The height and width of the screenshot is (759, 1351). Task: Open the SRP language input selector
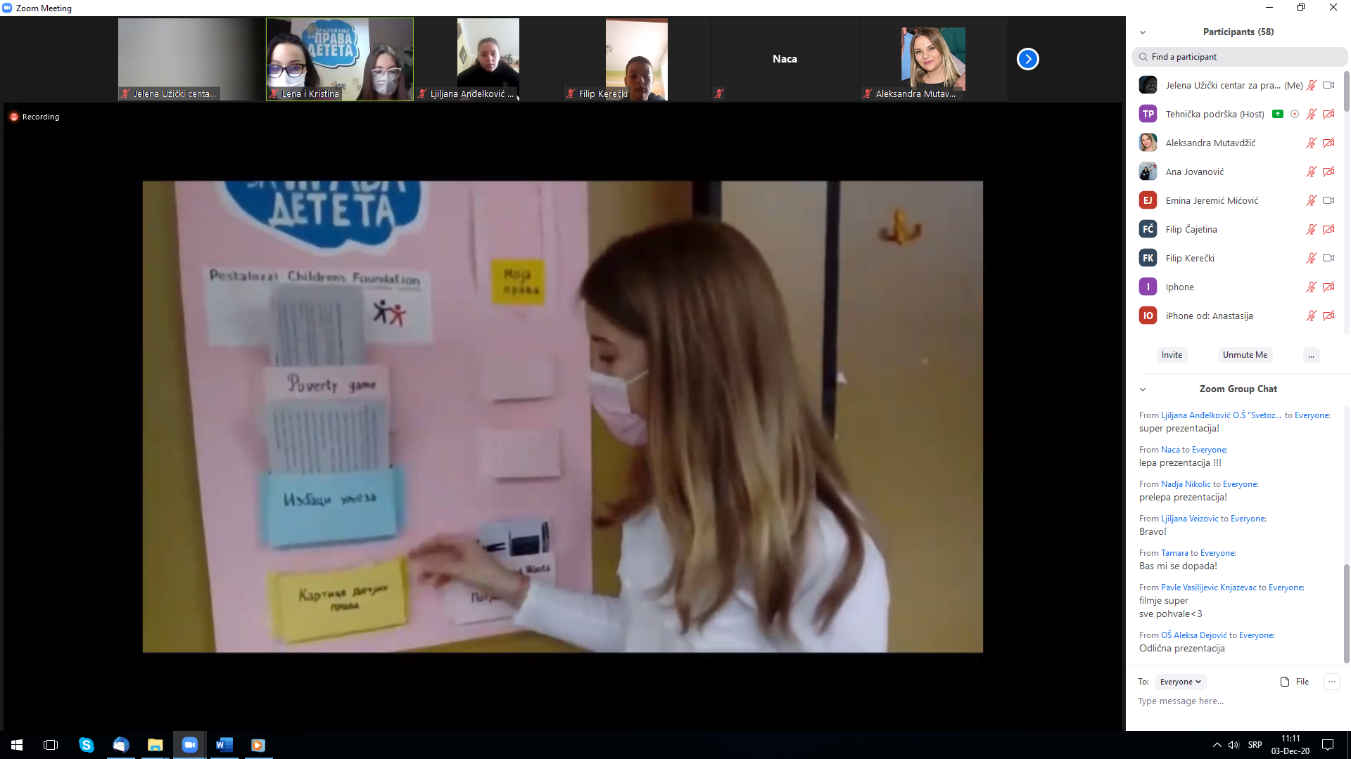pyautogui.click(x=1255, y=745)
